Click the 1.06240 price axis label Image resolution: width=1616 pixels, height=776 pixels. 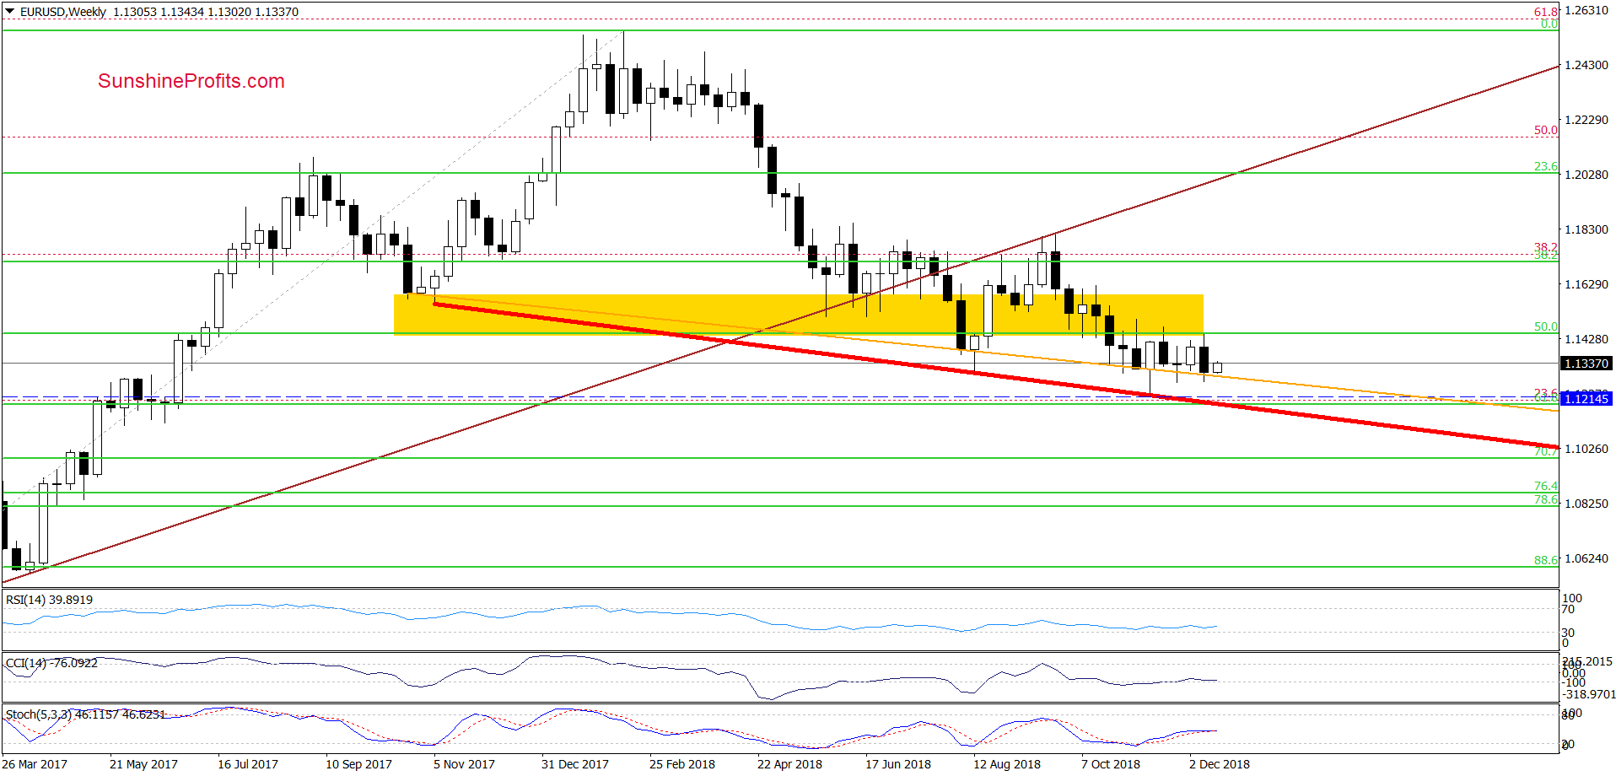(x=1586, y=558)
